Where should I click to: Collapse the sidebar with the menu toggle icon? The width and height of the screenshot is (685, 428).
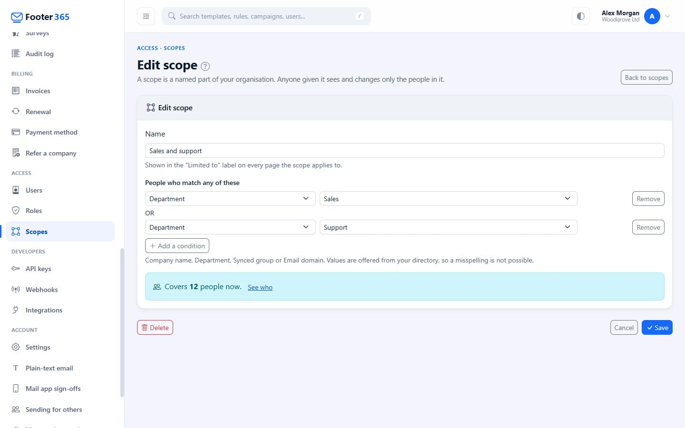[x=146, y=16]
